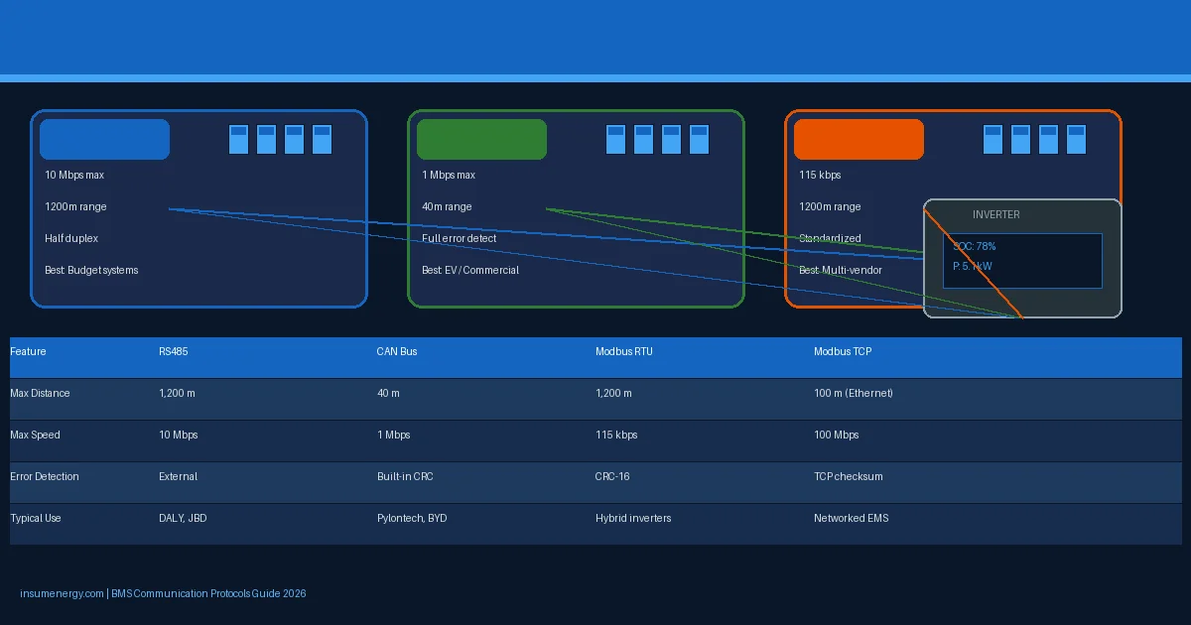Click the RS485 column header
1191x625 pixels.
pos(174,351)
